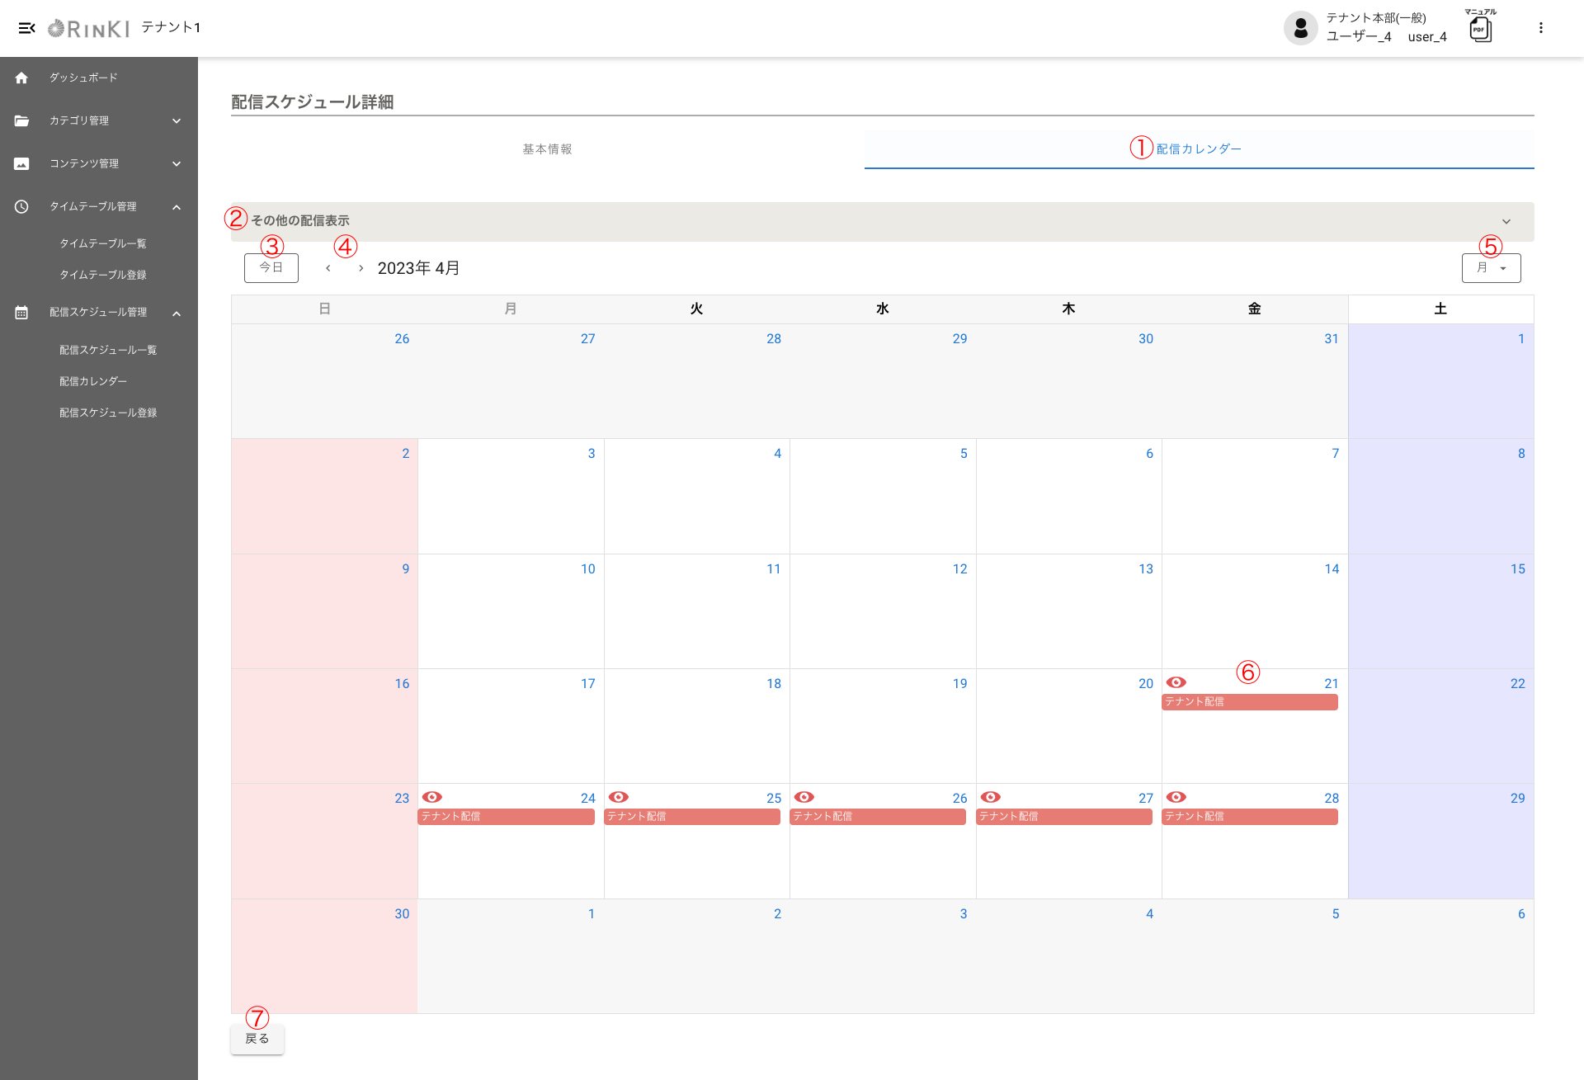The height and width of the screenshot is (1080, 1584).
Task: Go to next month arrow
Action: coord(361,268)
